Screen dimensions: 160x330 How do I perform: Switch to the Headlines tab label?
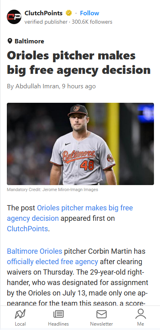tap(58, 324)
